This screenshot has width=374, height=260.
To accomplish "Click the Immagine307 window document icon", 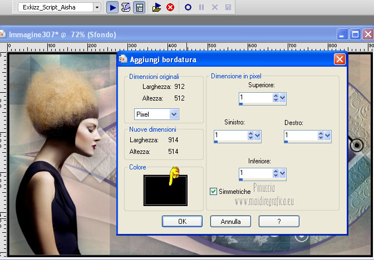I will click(x=2, y=34).
